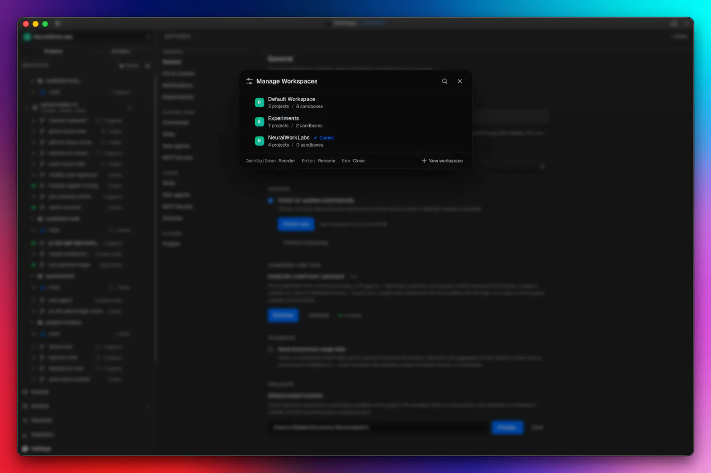Click the Manage Workspaces title
Screen dimensions: 711x473
point(287,81)
